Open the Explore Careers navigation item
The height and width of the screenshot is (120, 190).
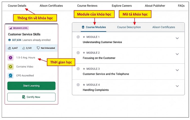(x=122, y=6)
